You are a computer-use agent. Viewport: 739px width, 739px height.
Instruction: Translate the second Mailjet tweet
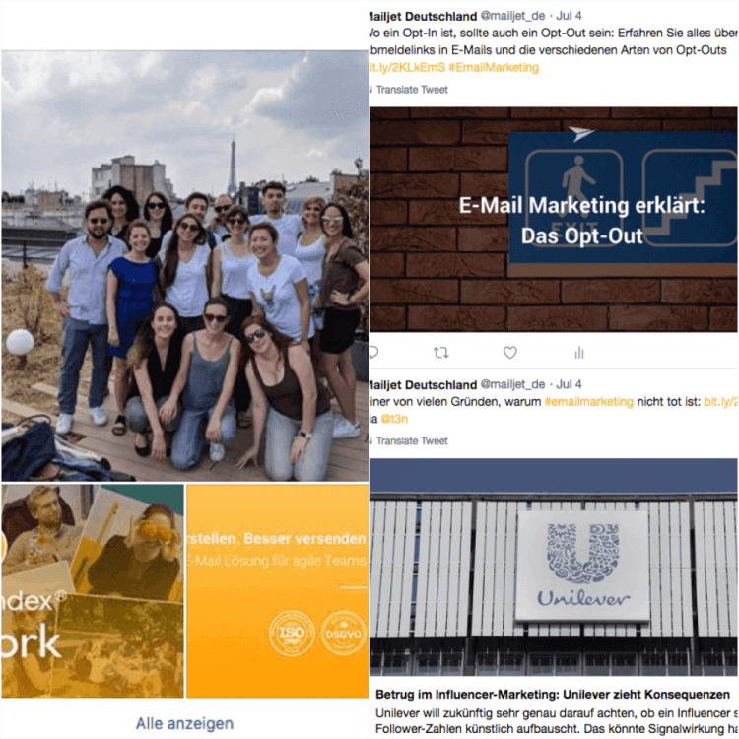(409, 441)
